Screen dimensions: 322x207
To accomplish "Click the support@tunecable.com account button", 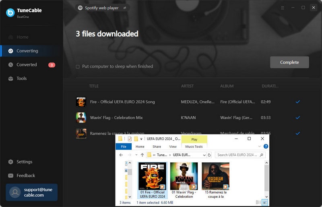I will [32, 192].
